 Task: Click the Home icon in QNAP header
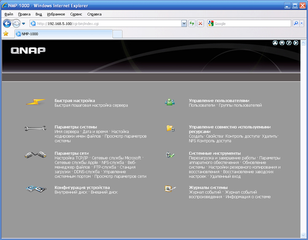coord(282,43)
